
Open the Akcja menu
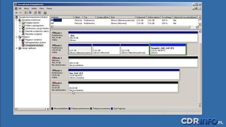(26, 8)
